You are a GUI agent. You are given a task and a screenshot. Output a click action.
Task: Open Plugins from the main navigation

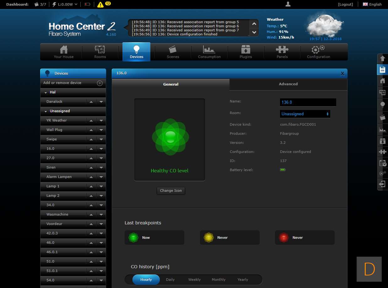point(245,52)
